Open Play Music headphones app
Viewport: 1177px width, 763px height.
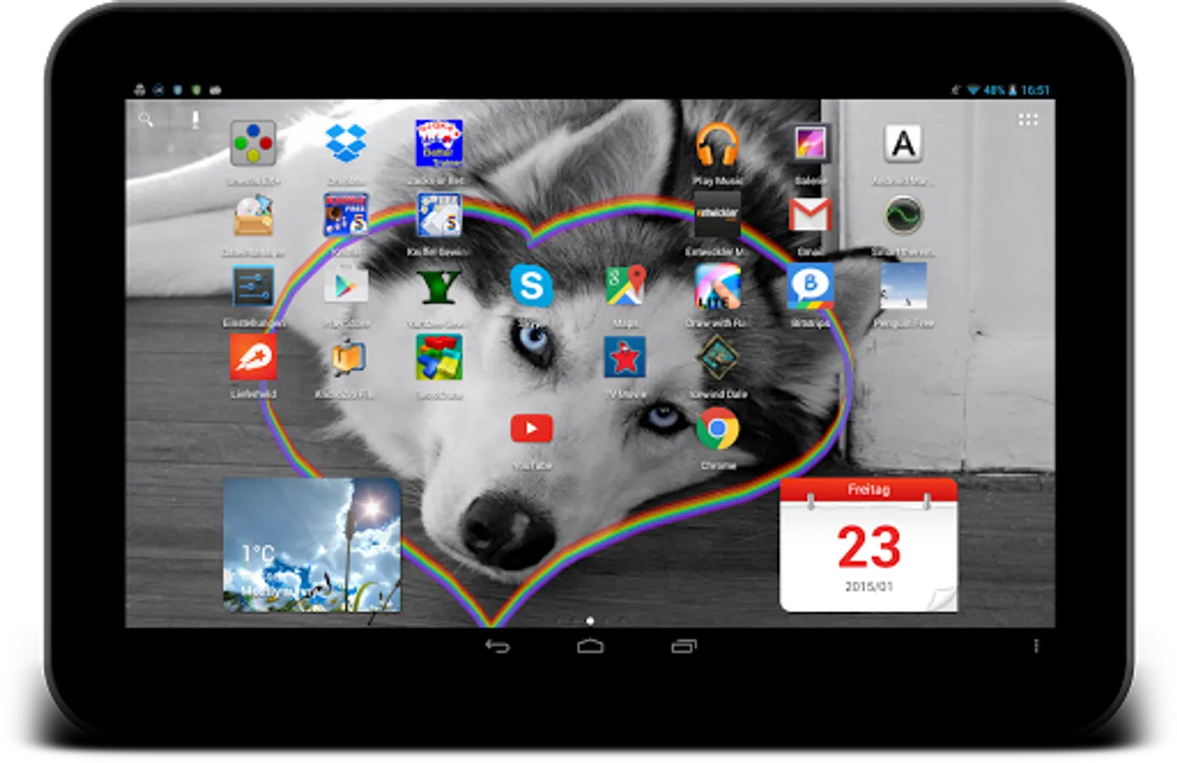pyautogui.click(x=717, y=143)
